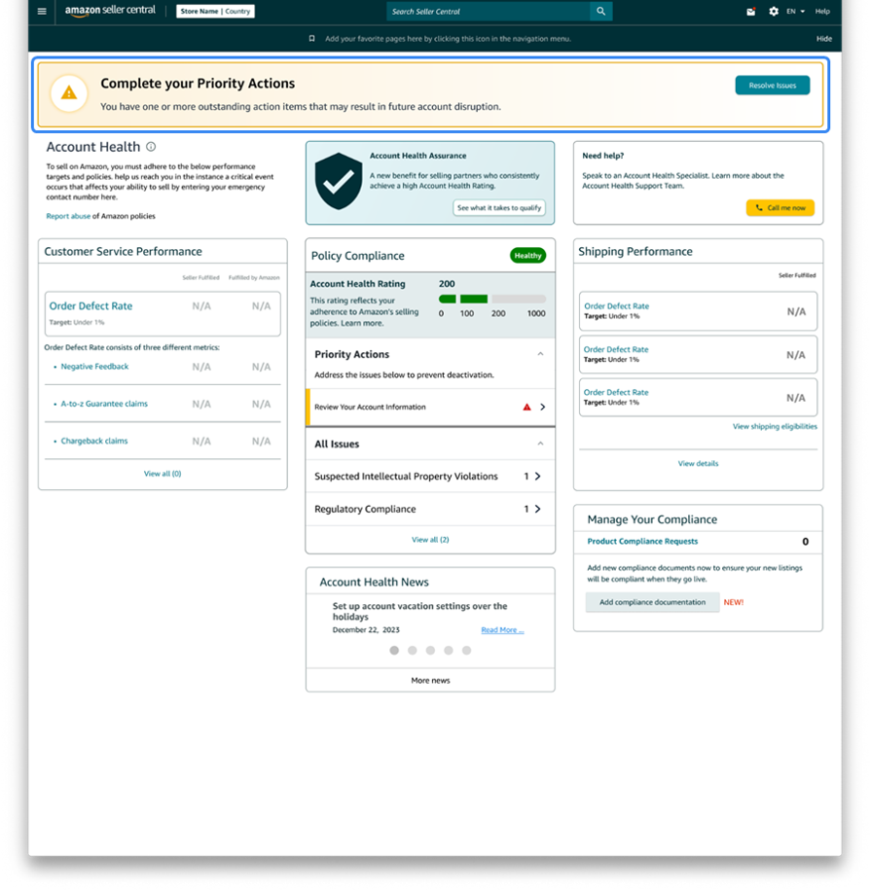Collapse the All Issues section

click(x=540, y=445)
